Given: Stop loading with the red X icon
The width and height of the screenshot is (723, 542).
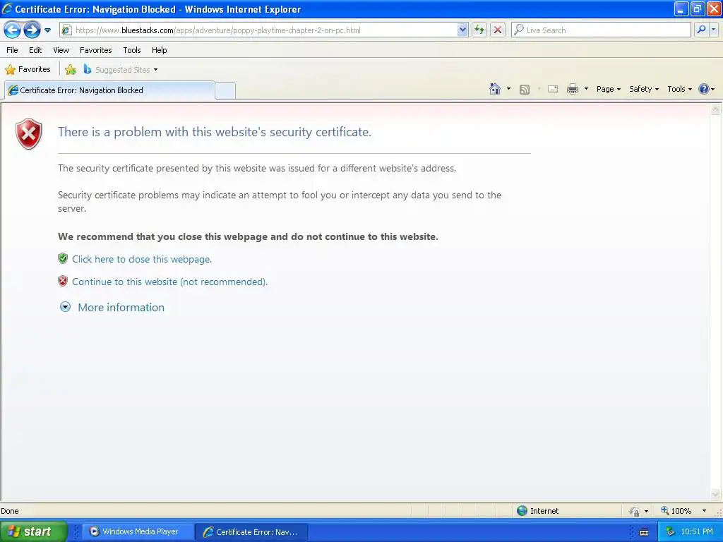Looking at the screenshot, I should pyautogui.click(x=498, y=30).
